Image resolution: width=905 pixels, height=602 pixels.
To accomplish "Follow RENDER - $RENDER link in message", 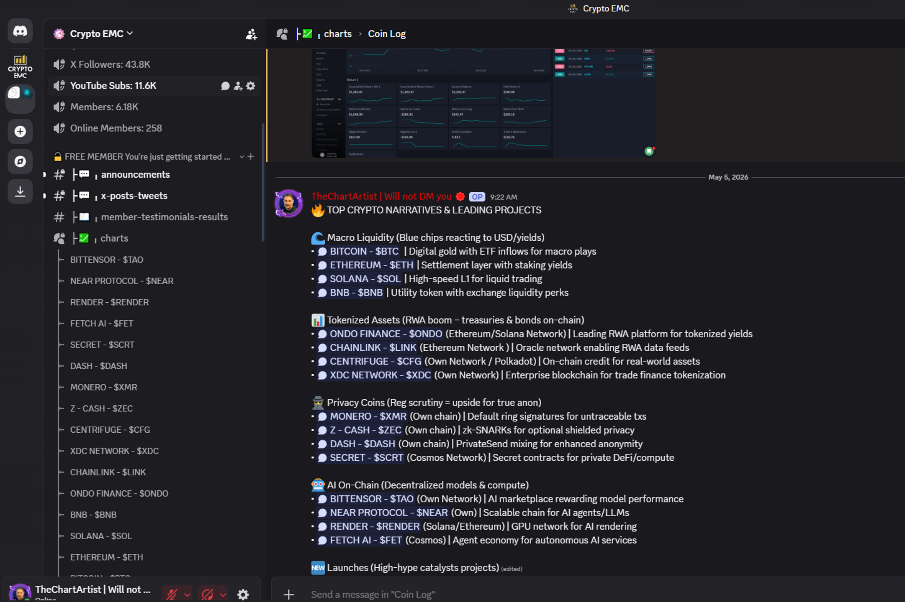I will [x=369, y=527].
